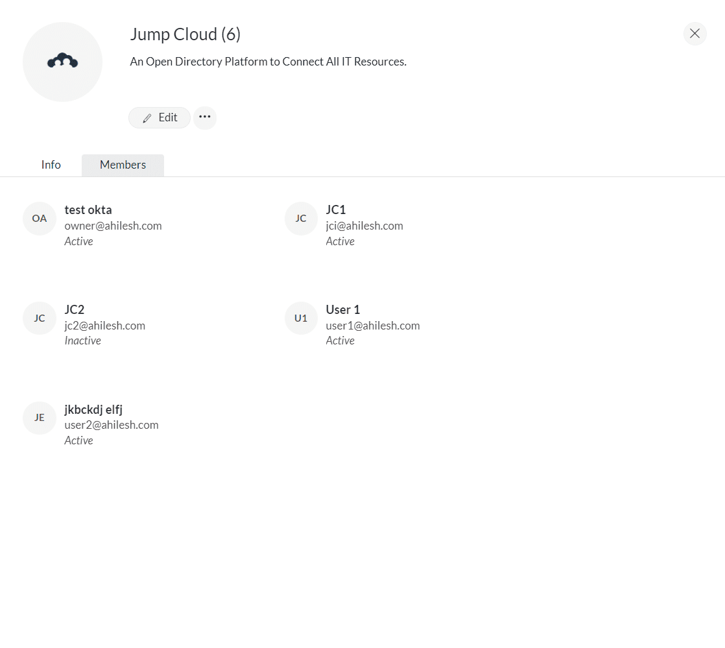Open member test okta
Image resolution: width=725 pixels, height=648 pixels.
click(x=88, y=210)
